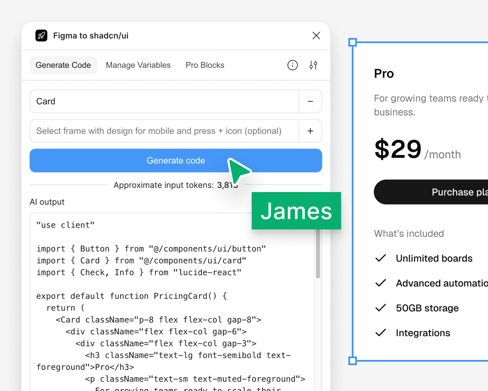Viewport: 488px width, 391px height.
Task: Click the "Pro" card heading
Action: click(384, 74)
